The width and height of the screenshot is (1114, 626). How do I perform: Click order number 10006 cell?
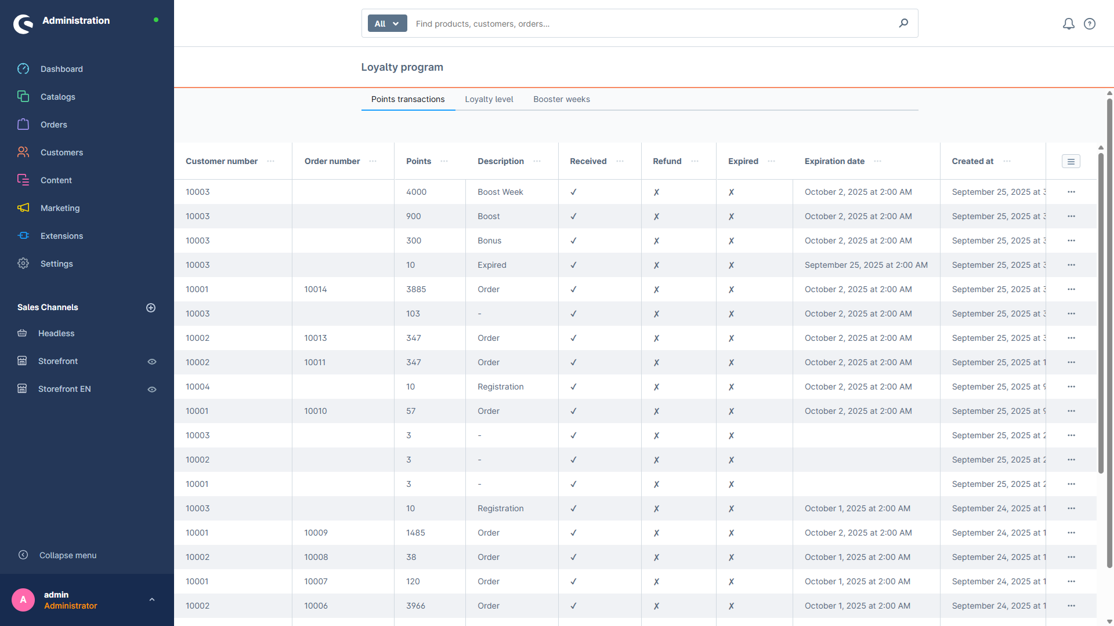pos(316,606)
